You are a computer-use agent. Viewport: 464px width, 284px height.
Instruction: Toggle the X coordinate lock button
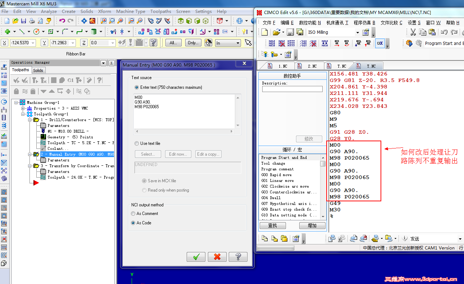pyautogui.click(x=5, y=43)
